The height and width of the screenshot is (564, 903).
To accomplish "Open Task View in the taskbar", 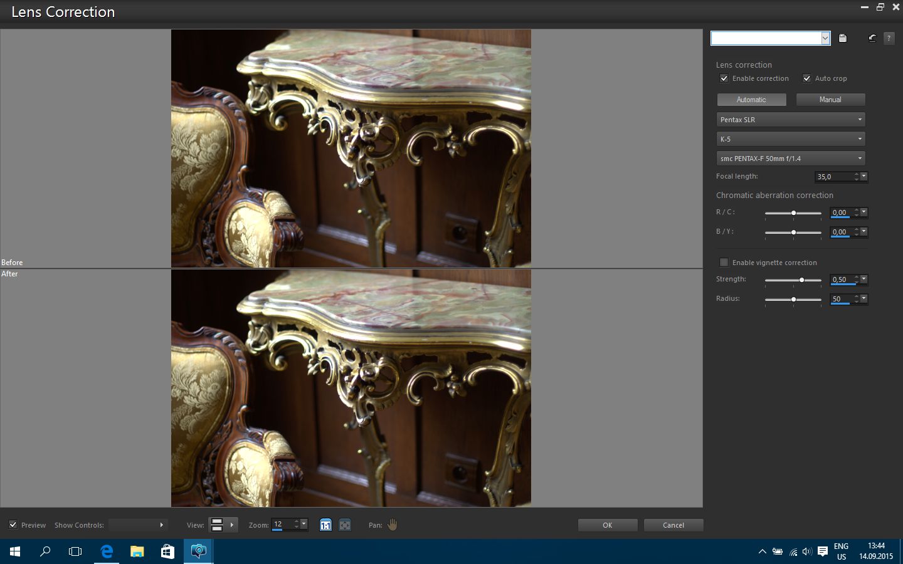I will [x=75, y=551].
